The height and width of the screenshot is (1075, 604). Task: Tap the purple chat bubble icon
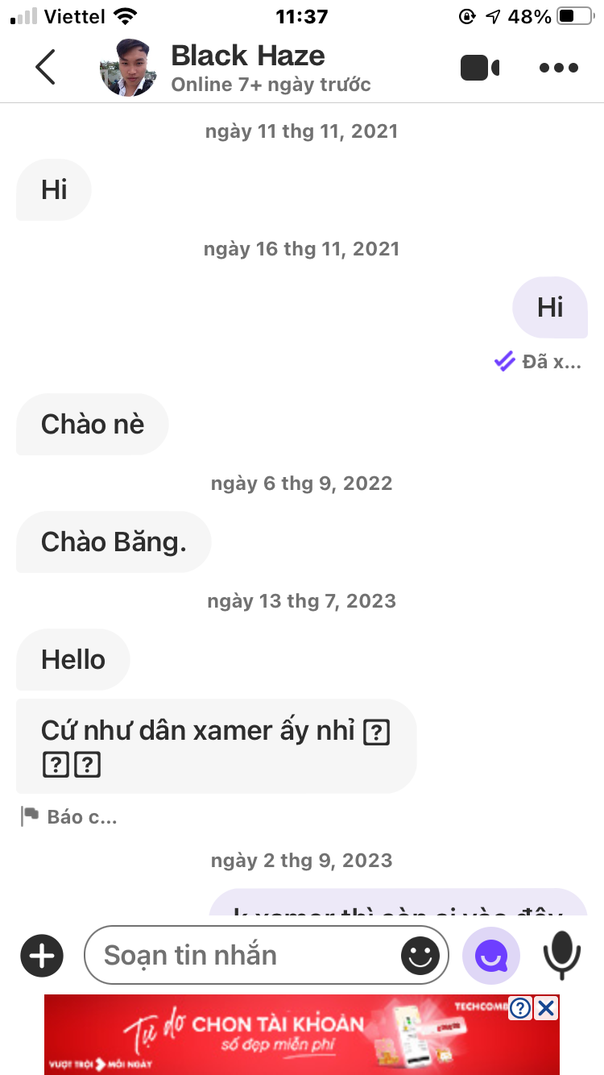pyautogui.click(x=490, y=956)
